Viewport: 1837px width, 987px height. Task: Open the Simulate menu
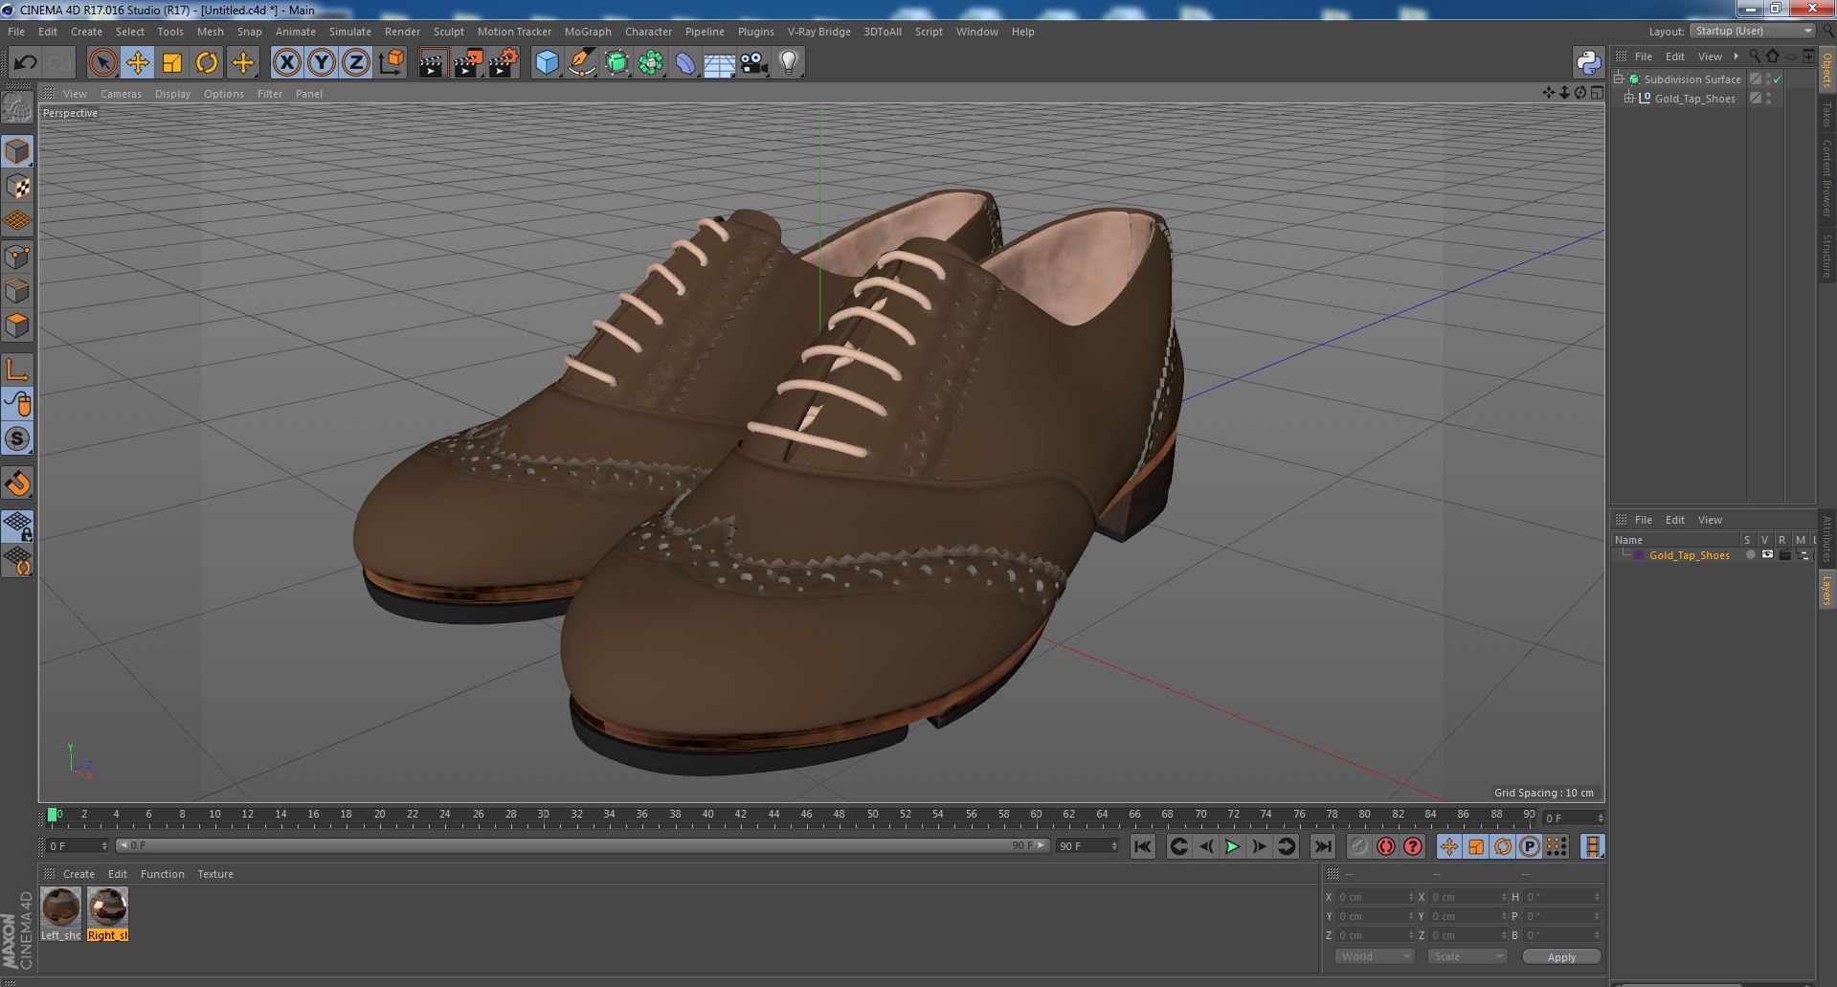pos(349,32)
